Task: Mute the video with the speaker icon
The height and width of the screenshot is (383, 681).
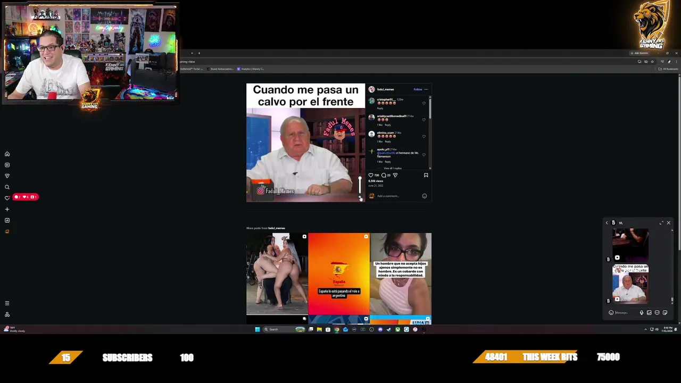Action: coord(360,197)
